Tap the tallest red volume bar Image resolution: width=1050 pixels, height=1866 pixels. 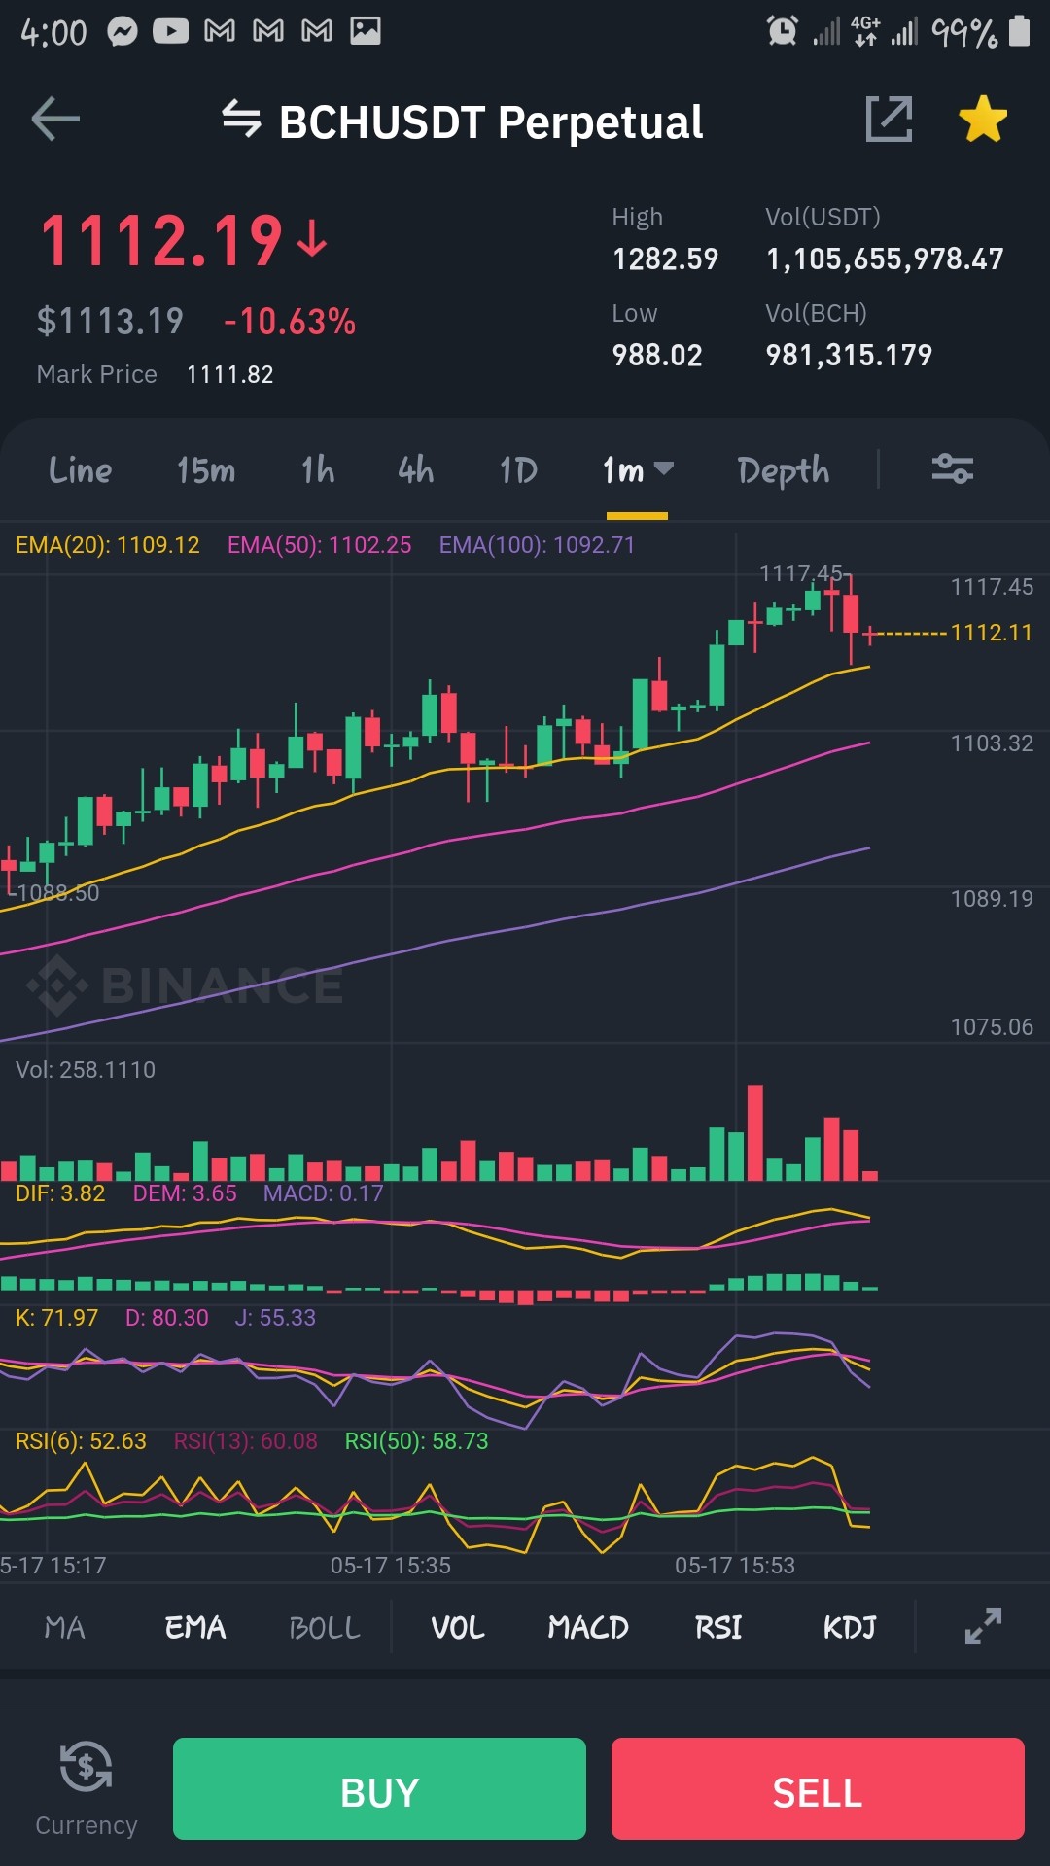(x=755, y=1132)
